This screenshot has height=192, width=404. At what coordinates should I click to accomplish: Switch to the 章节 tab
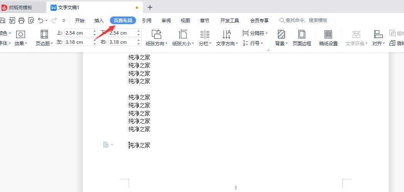pyautogui.click(x=205, y=20)
